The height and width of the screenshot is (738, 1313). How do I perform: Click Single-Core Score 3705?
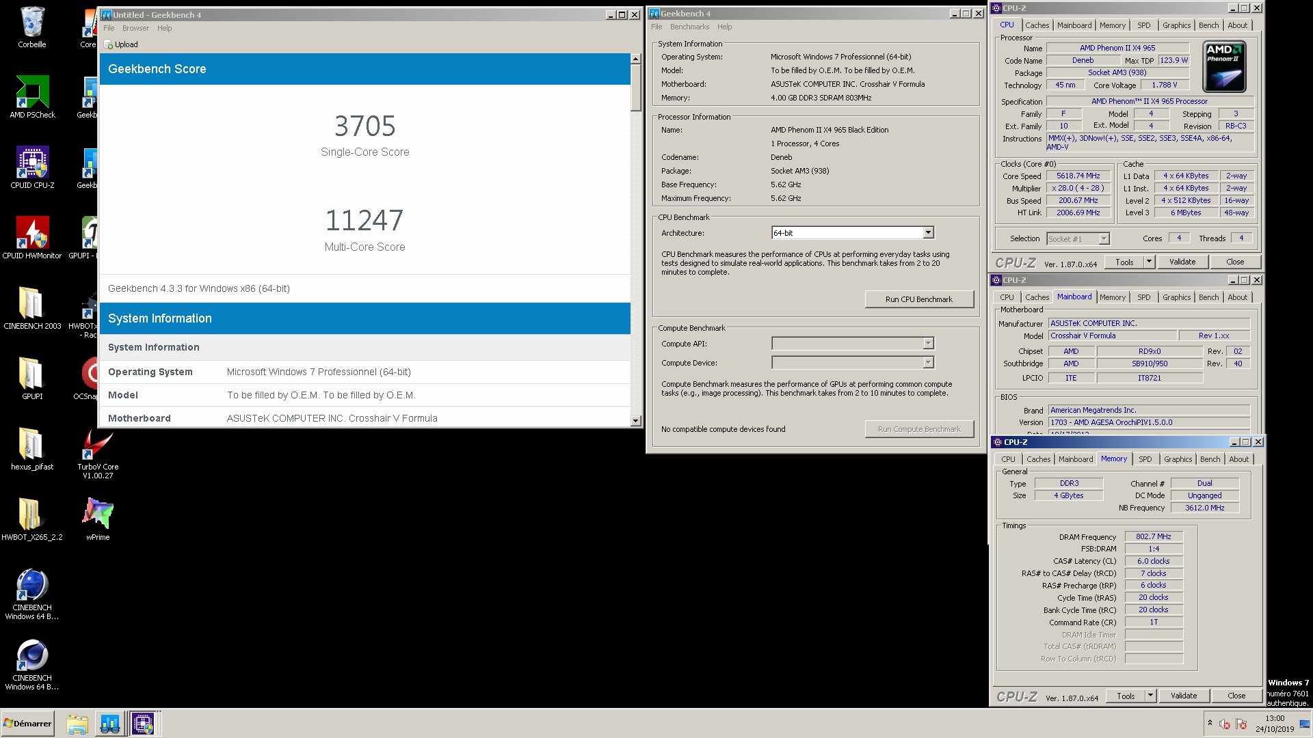point(365,126)
